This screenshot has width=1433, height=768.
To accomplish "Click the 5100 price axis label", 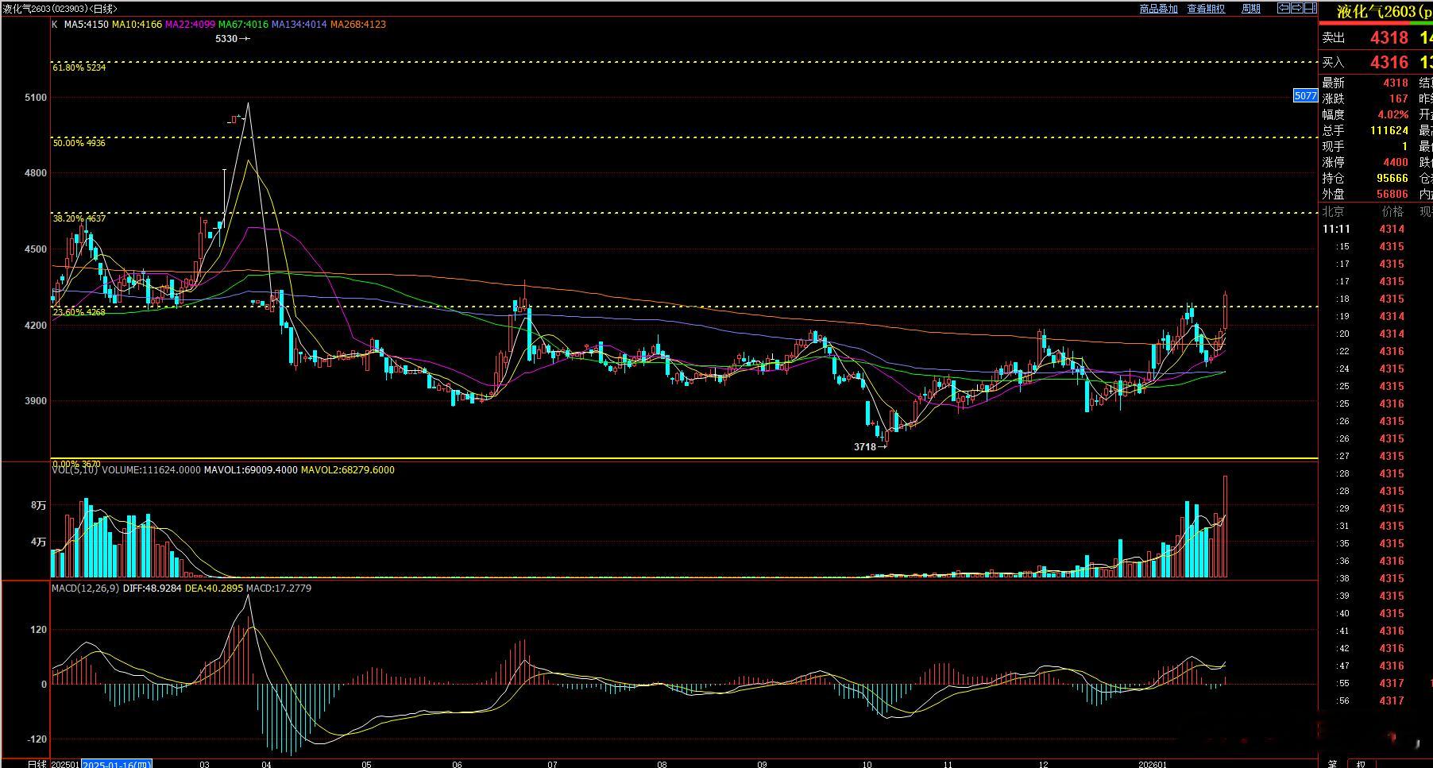I will [x=37, y=98].
